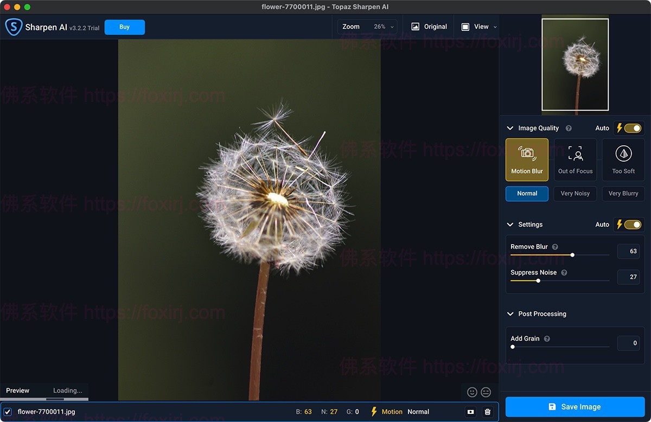Click the happy face feedback icon
Image resolution: width=651 pixels, height=422 pixels.
tap(472, 392)
